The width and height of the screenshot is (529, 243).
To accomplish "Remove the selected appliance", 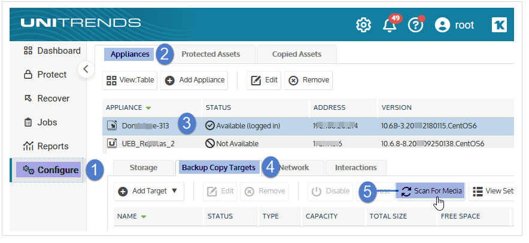I will [308, 81].
